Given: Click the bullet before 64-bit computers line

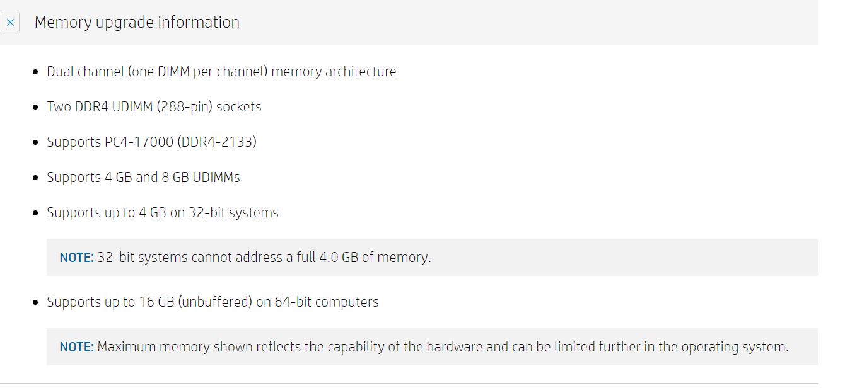Looking at the screenshot, I should click(35, 302).
